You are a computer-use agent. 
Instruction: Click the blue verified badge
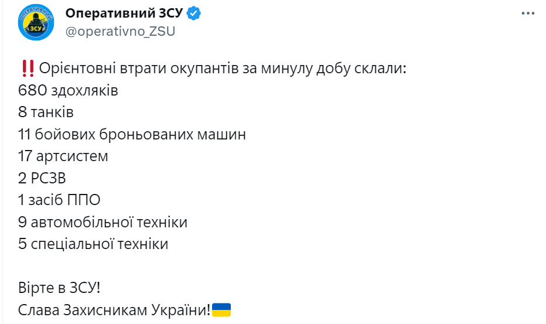click(x=193, y=13)
